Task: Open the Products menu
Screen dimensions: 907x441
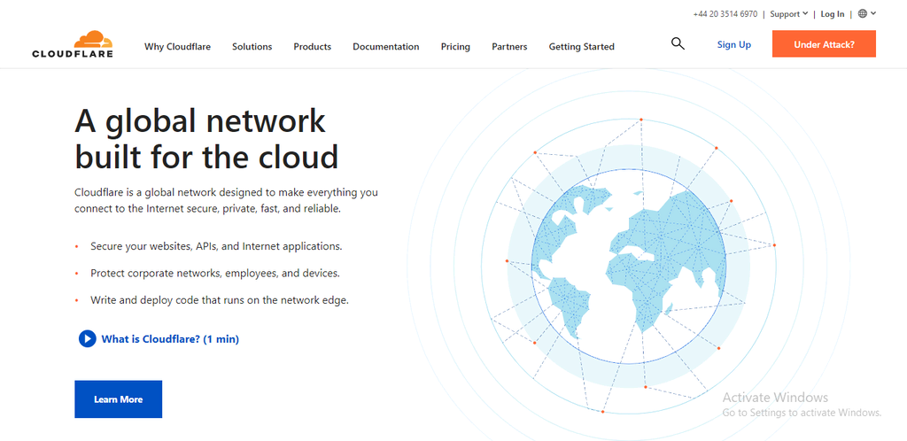Action: tap(312, 47)
